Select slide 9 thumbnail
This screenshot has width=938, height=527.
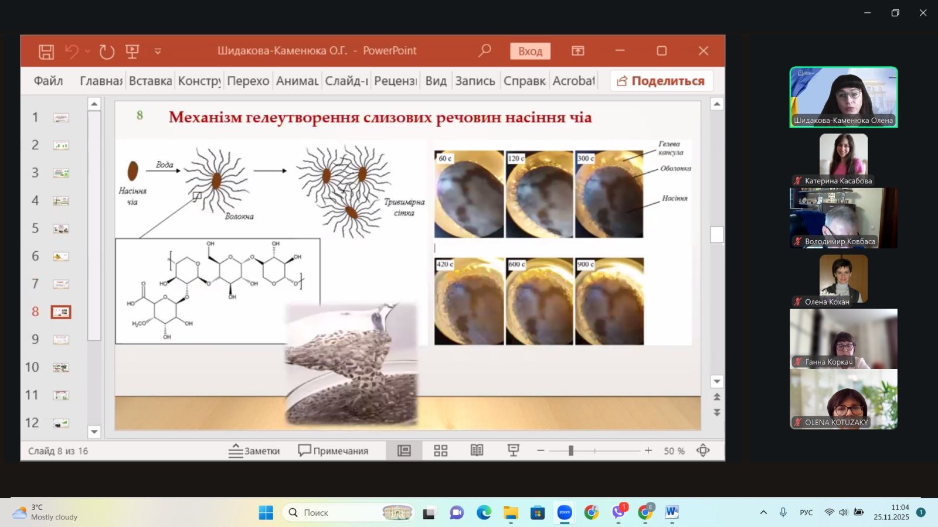61,340
